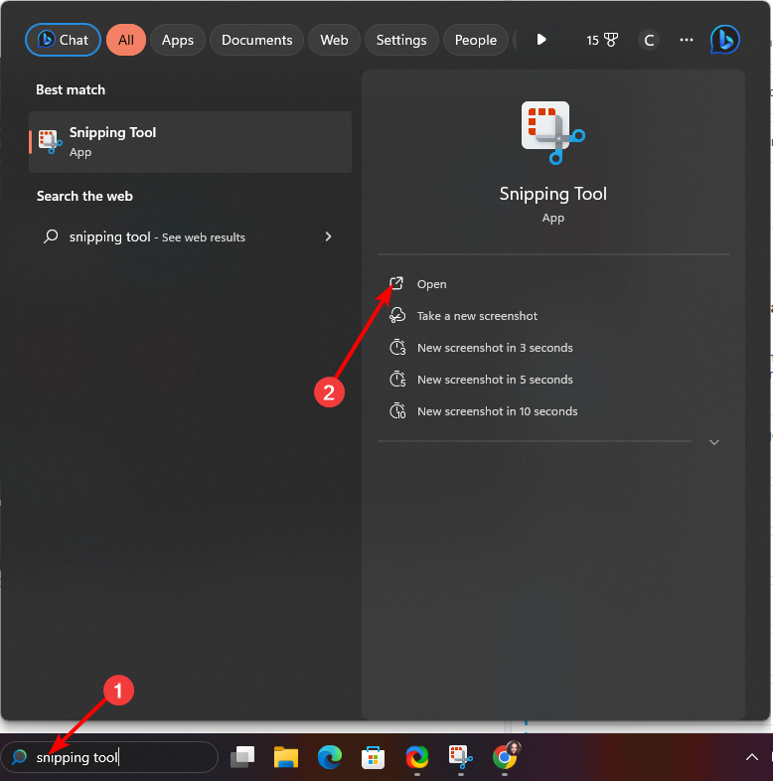Click the web search magnifier icon
Image resolution: width=773 pixels, height=781 pixels.
pos(51,236)
